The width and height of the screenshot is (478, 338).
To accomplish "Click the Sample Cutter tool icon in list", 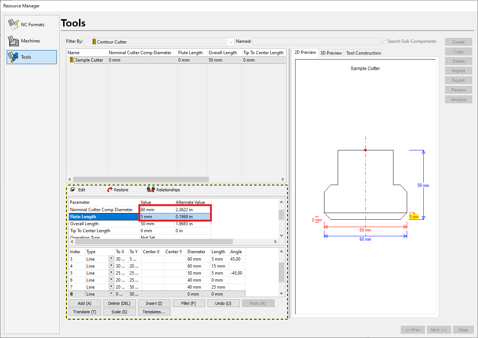I will [72, 60].
